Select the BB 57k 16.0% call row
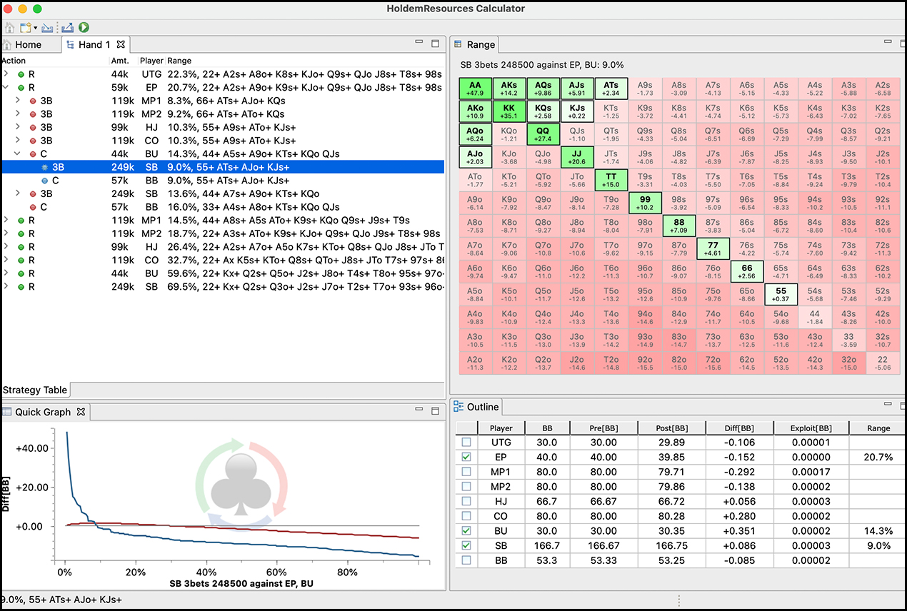 point(223,207)
